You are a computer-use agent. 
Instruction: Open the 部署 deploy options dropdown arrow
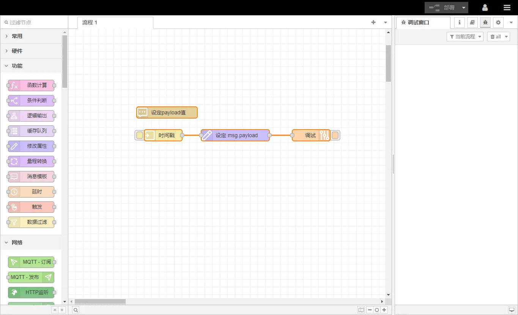[x=464, y=8]
